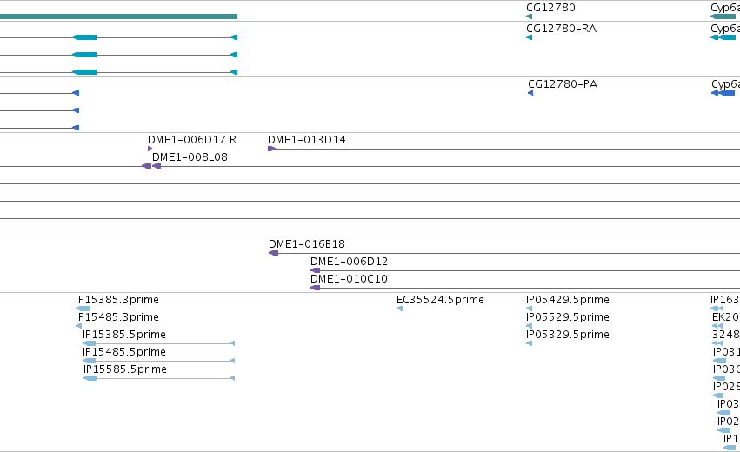The image size is (740, 452).
Task: Select the CG12780 gene label
Action: 550,8
